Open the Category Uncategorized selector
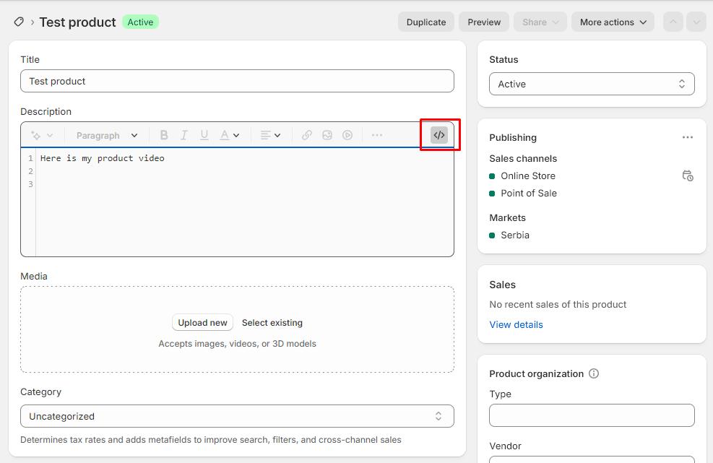Screen dimensions: 713x463 237,416
